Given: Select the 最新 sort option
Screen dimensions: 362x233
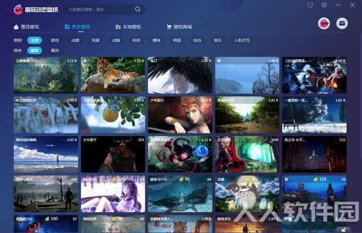Looking at the screenshot, I should coord(34,50).
